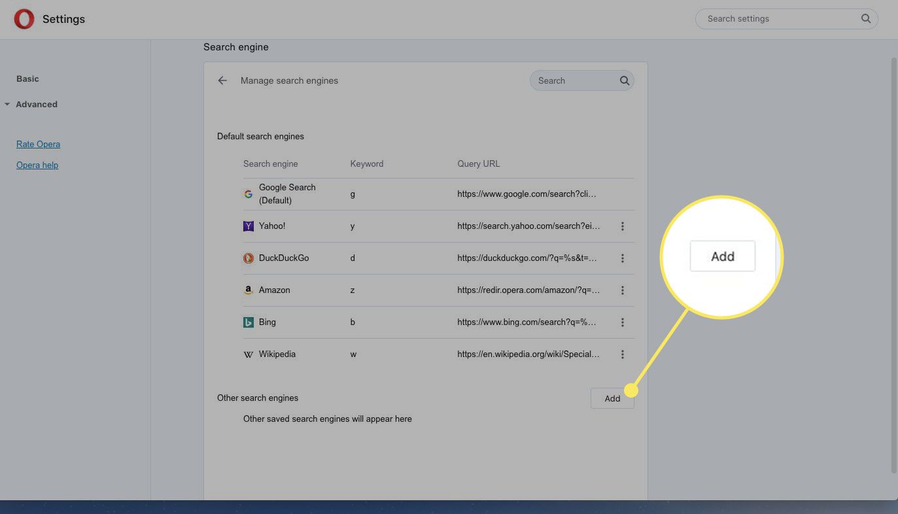
Task: Click the page vertical scrollbar
Action: tap(894, 265)
